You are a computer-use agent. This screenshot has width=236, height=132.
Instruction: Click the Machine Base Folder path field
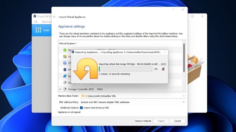[133, 96]
